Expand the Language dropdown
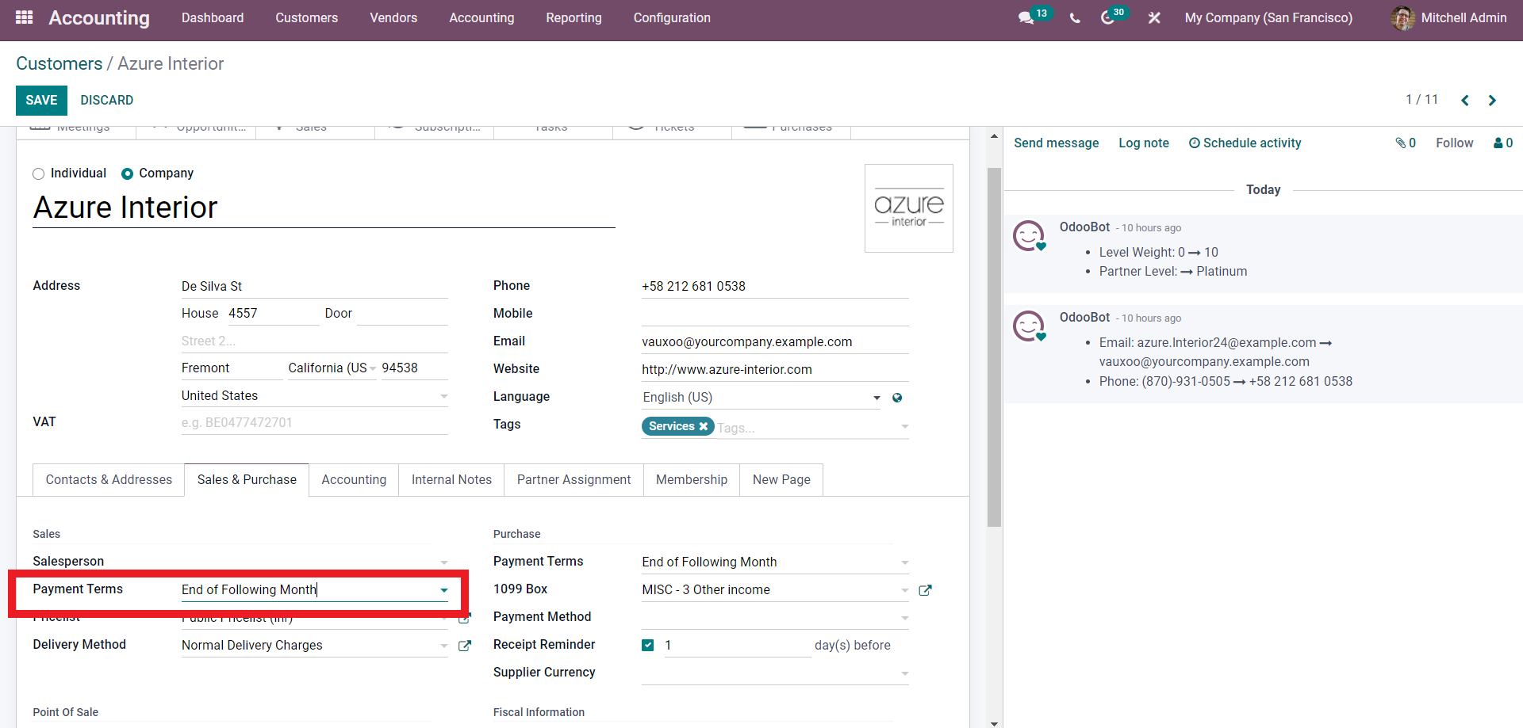 click(x=877, y=398)
